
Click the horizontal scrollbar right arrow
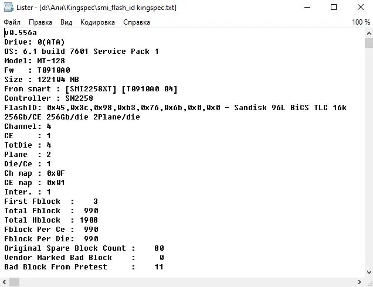pos(360,282)
